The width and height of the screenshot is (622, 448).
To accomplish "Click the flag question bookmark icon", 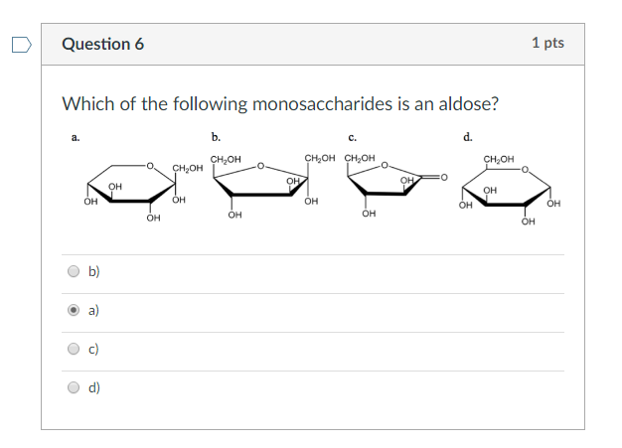I will 22,45.
